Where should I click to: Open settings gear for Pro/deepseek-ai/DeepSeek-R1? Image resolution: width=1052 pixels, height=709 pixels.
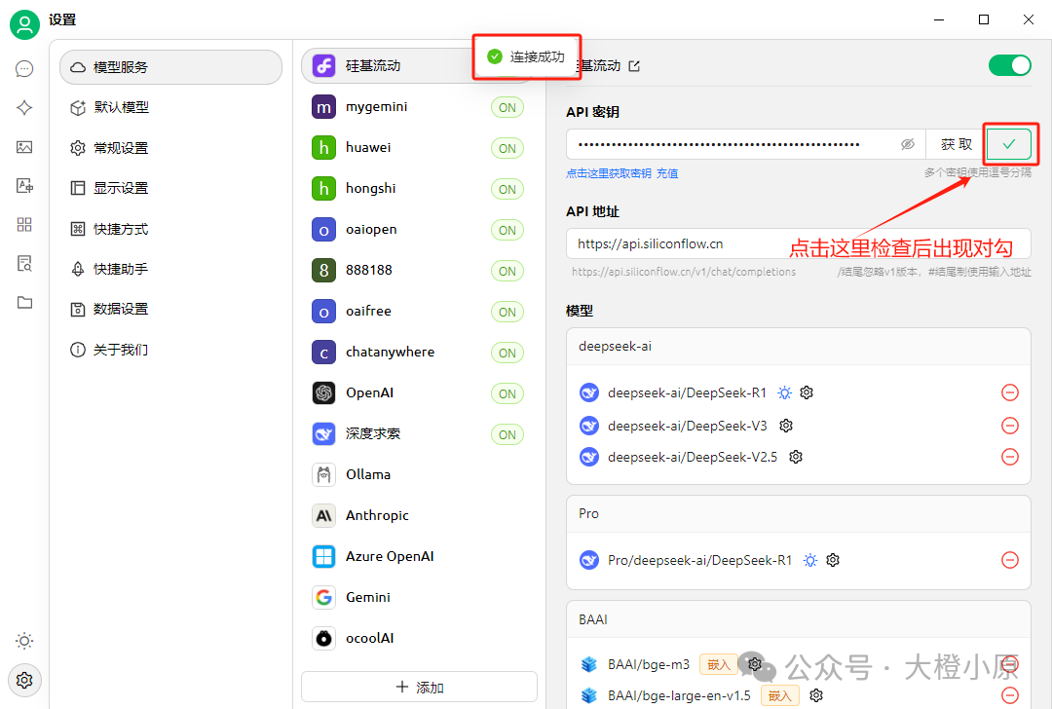833,560
